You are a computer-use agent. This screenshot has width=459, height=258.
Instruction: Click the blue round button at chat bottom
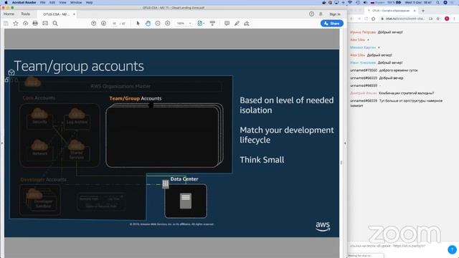coord(453,249)
